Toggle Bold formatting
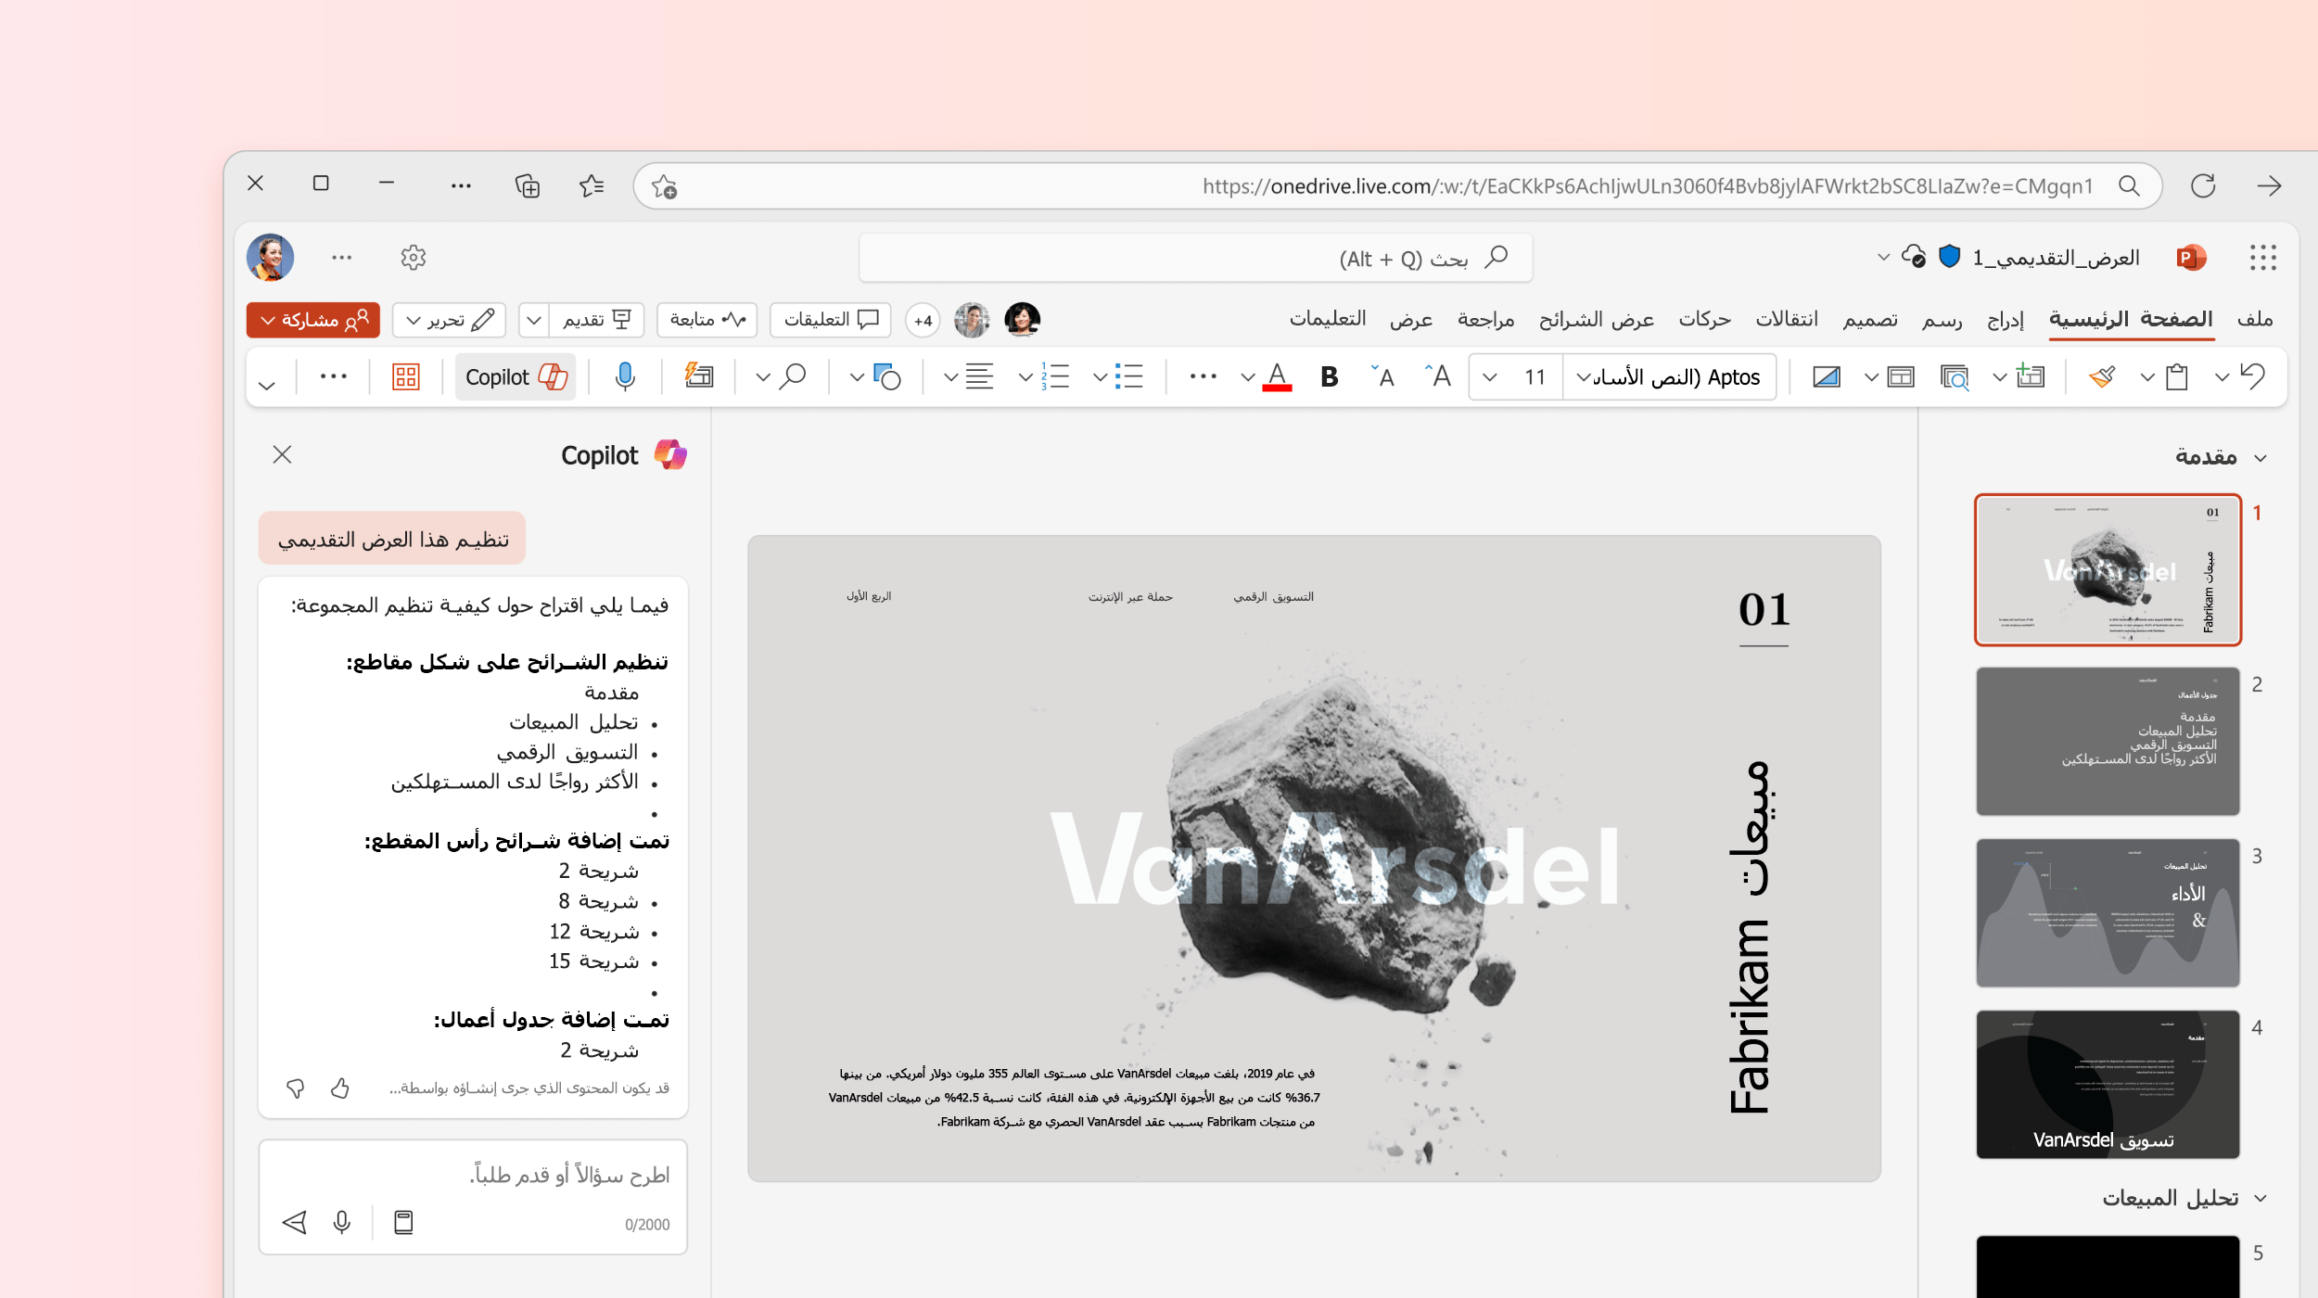 coord(1330,376)
